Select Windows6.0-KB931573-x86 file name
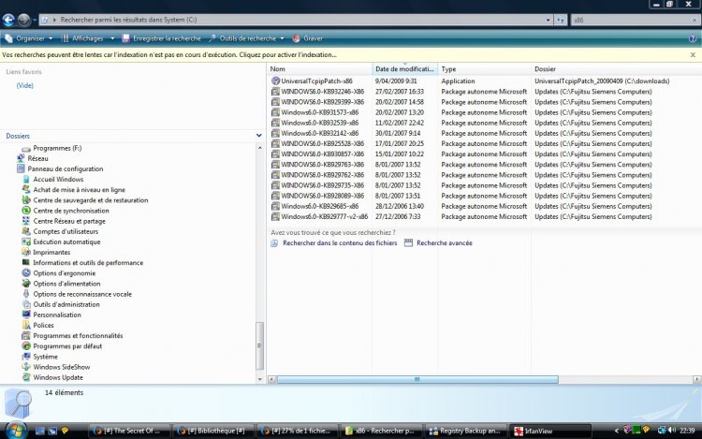The height and width of the screenshot is (439, 702). 320,112
